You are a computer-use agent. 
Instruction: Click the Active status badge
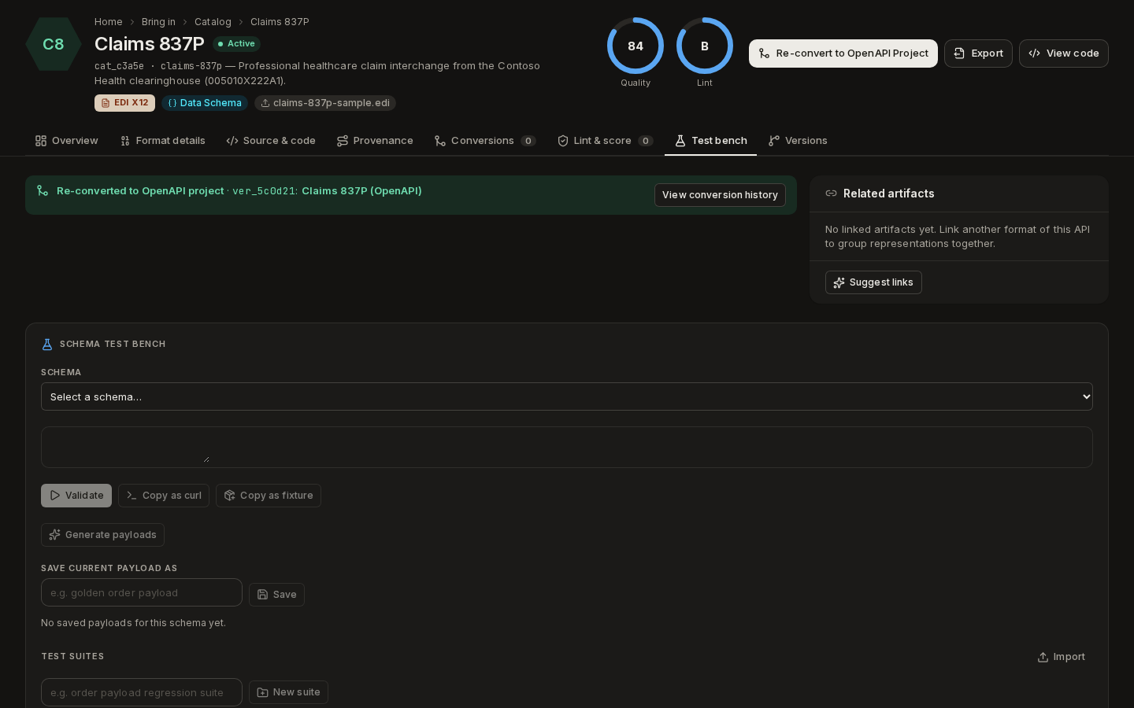click(236, 44)
